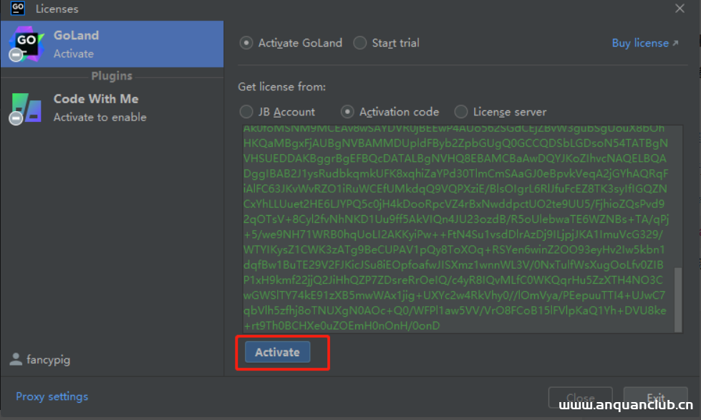Close the Licenses dialog with the X

[x=680, y=9]
